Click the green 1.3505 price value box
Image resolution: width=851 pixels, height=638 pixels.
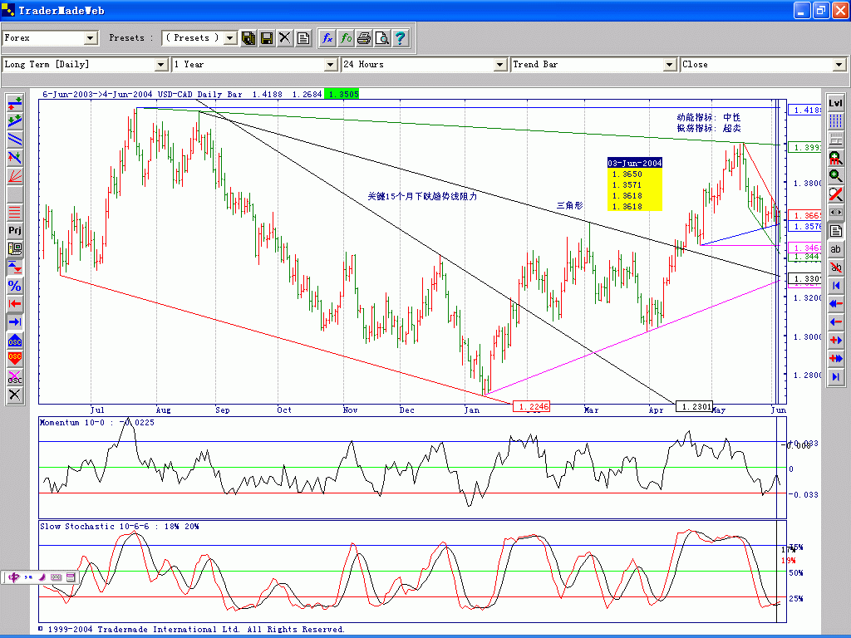(x=342, y=95)
